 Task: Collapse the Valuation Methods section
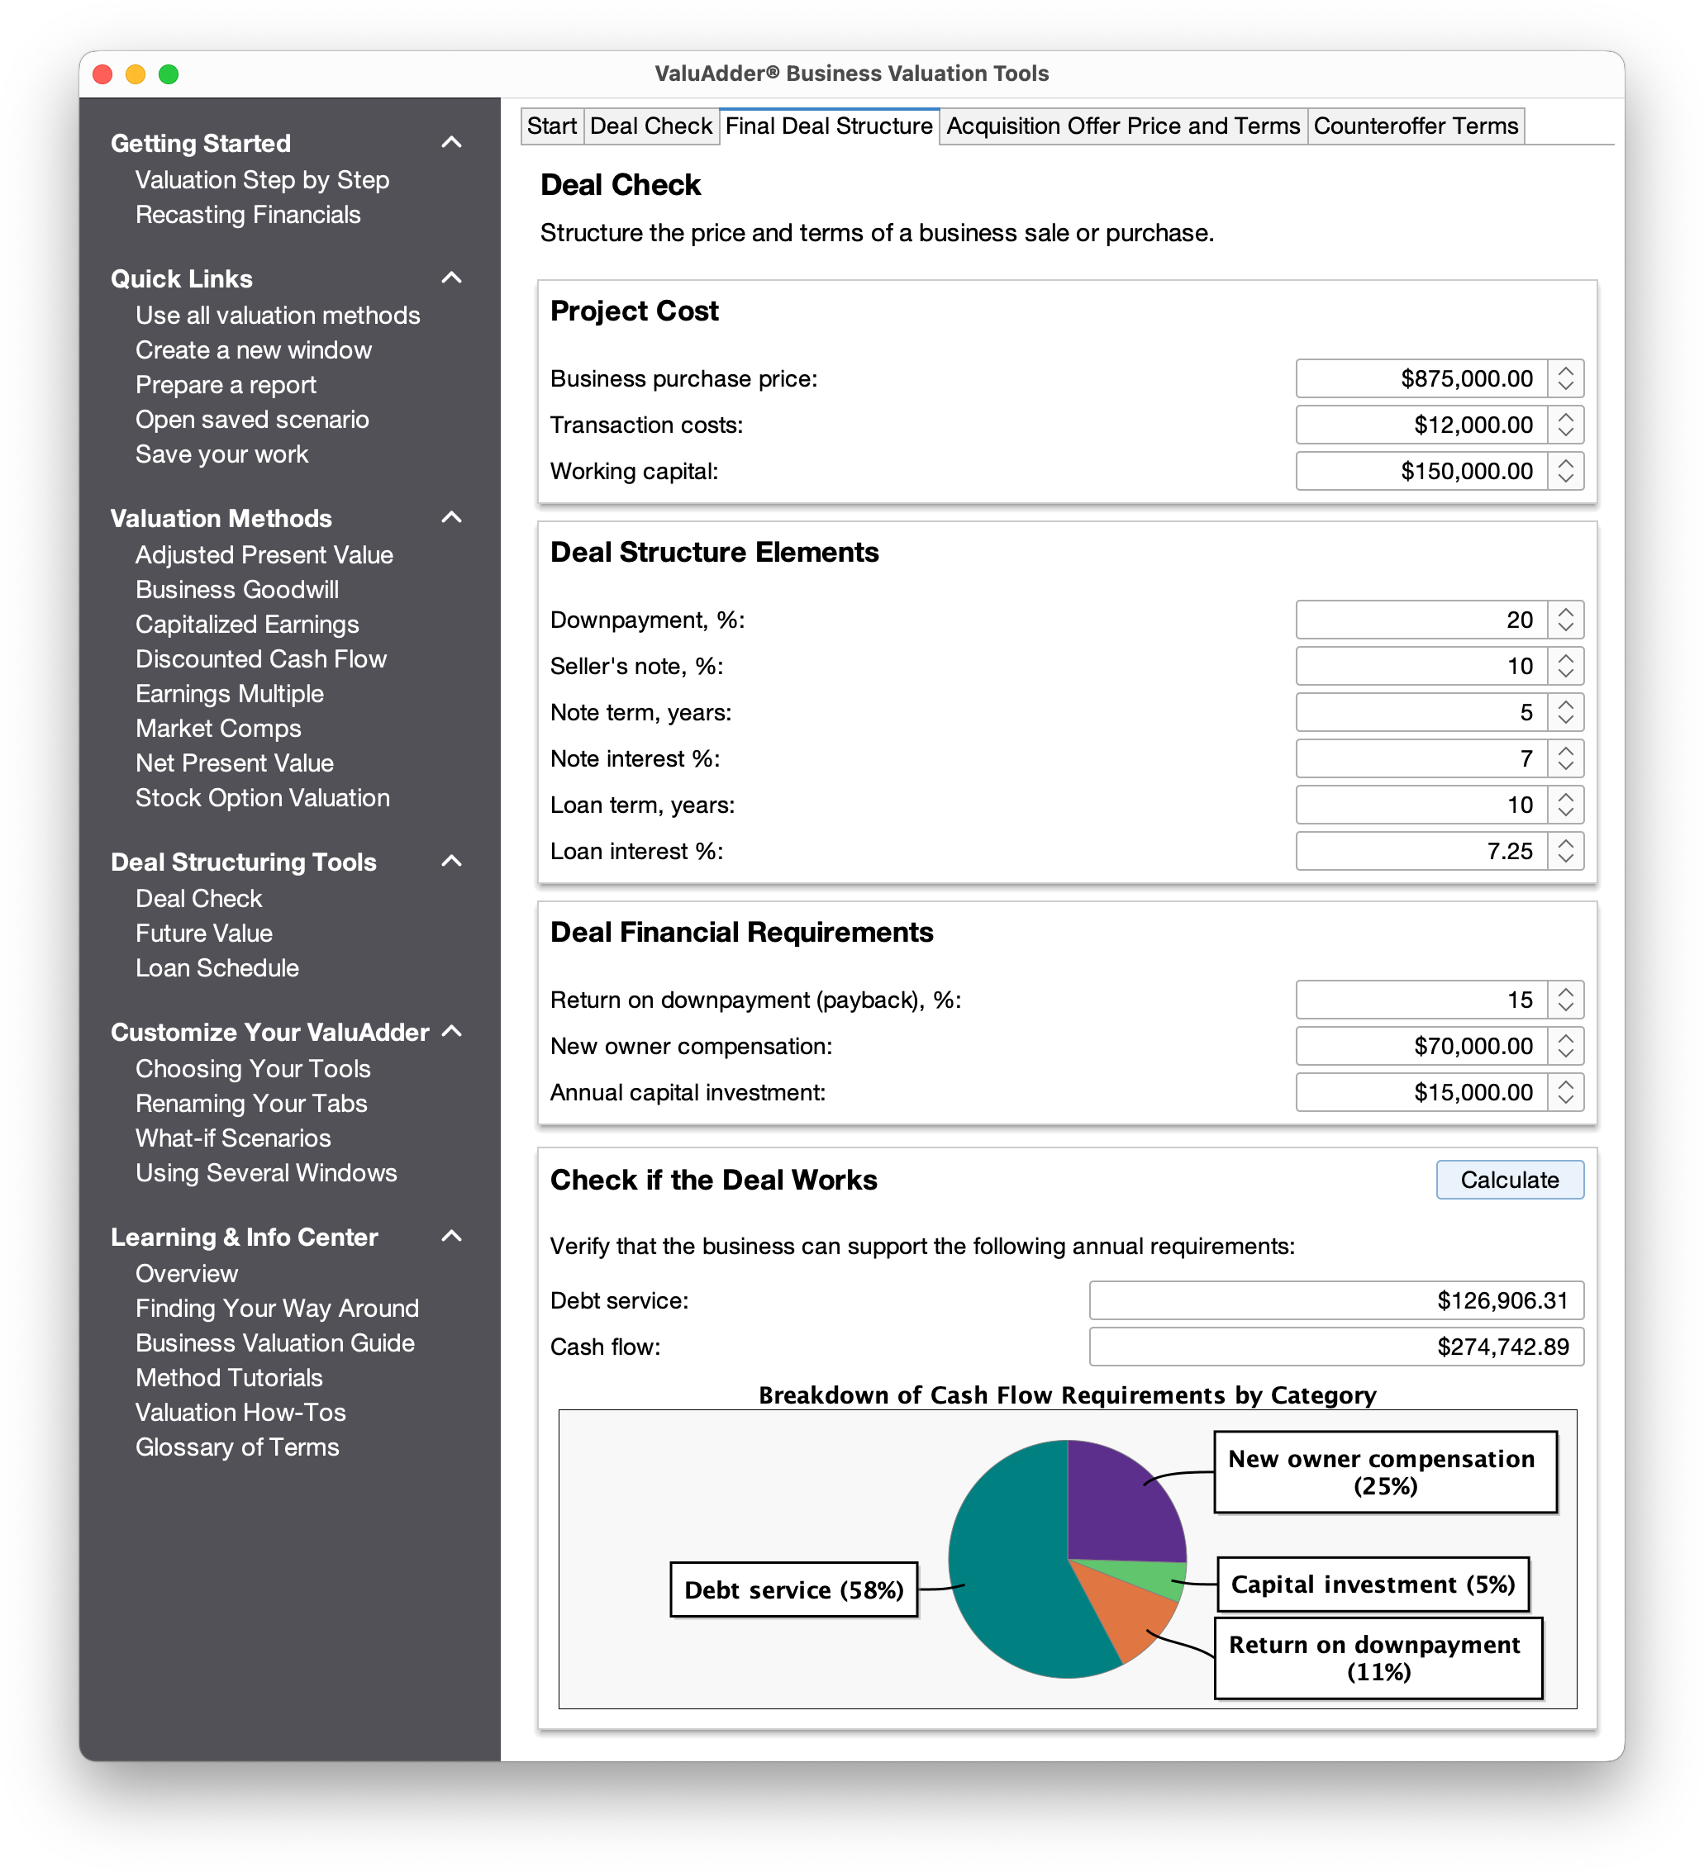coord(452,517)
